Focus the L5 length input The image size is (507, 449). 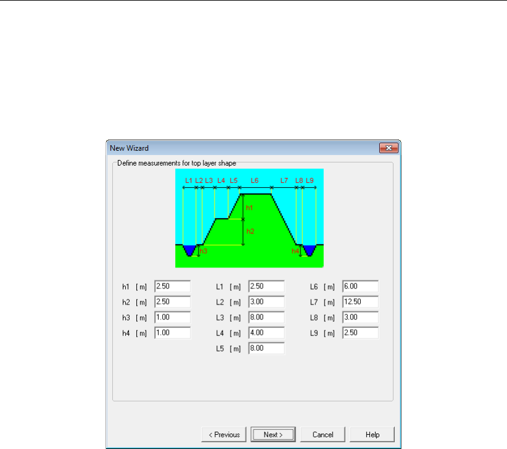point(266,348)
